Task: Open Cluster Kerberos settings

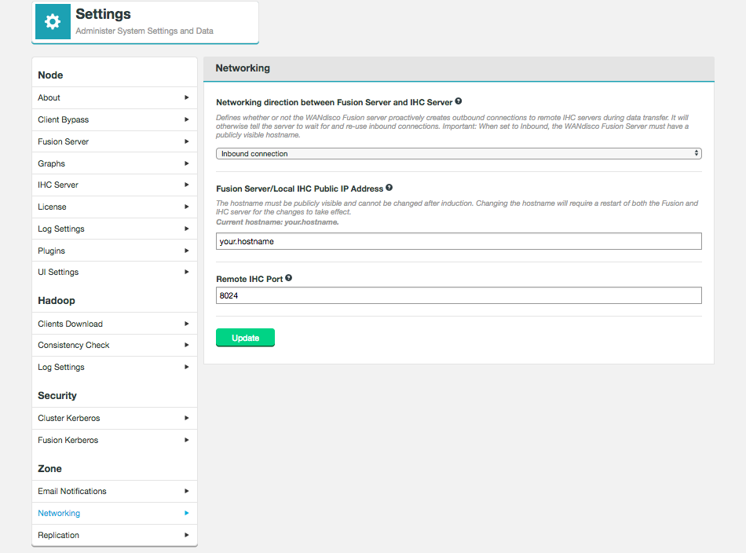Action: [x=114, y=418]
